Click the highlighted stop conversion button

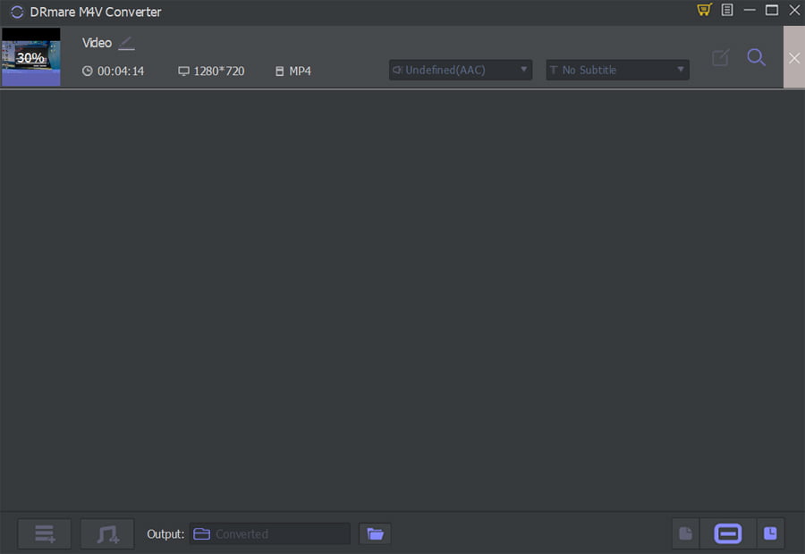click(727, 534)
